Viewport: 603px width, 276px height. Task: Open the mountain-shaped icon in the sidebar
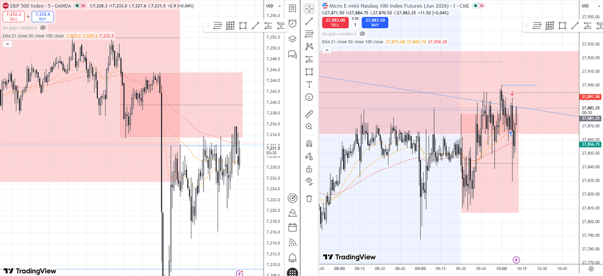click(x=292, y=213)
